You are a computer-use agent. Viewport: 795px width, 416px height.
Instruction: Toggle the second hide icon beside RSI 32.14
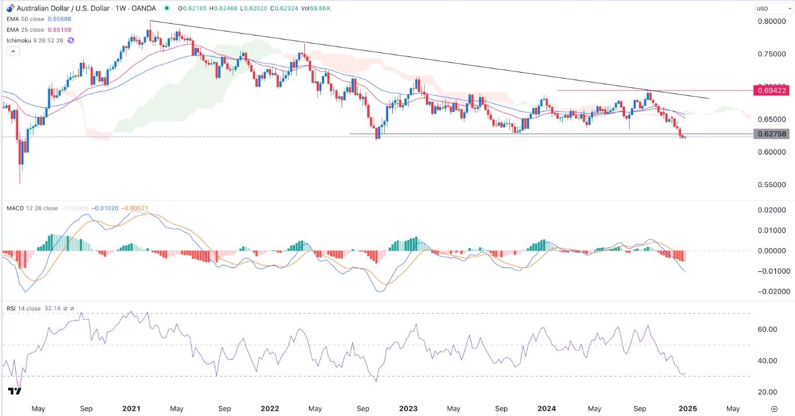click(72, 309)
